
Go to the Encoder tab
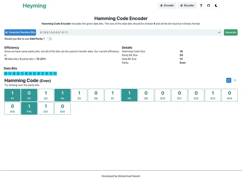tap(167, 6)
